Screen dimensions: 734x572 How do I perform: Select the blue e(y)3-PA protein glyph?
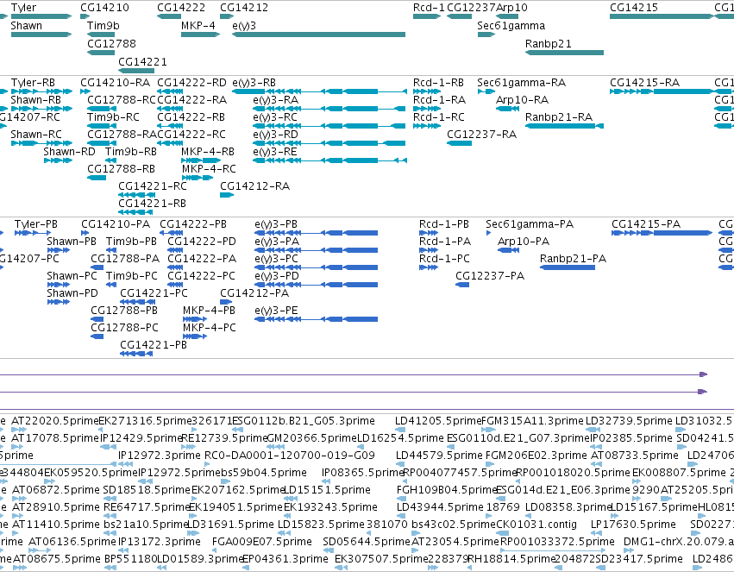click(316, 250)
